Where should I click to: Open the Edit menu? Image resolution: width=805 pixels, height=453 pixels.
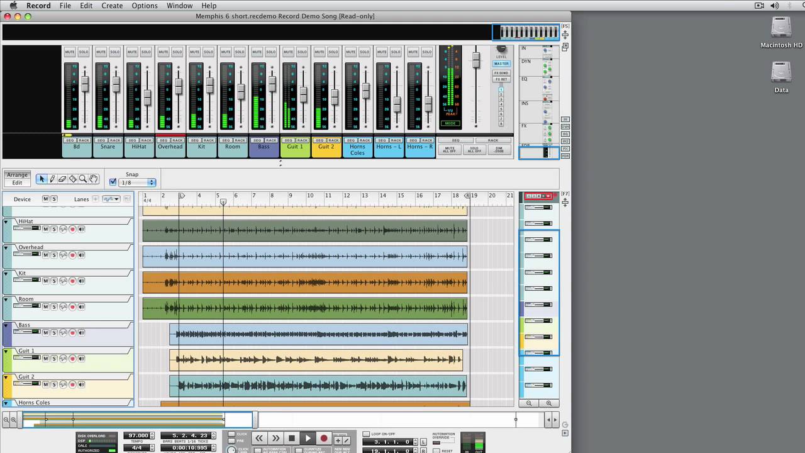[86, 6]
